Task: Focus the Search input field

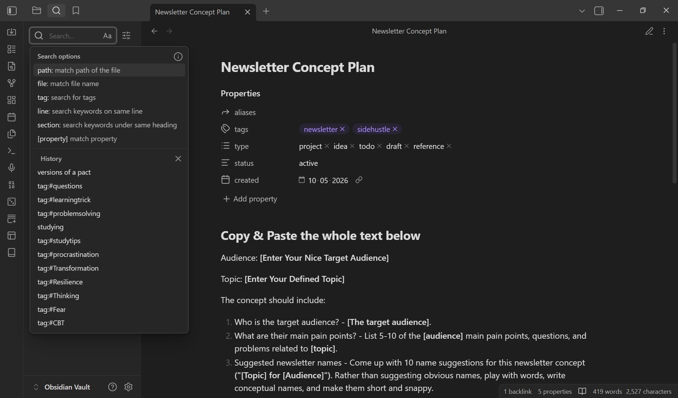Action: (x=74, y=36)
